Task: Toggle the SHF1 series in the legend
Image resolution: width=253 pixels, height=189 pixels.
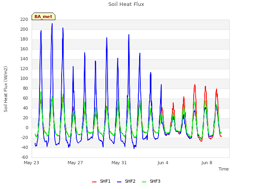Action: (101, 181)
